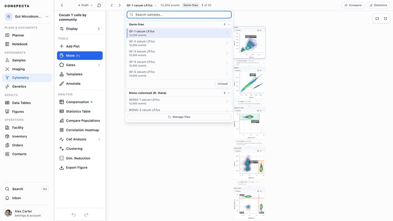Open the Compensation analysis
Screen dimensions: 393x221
pos(80,102)
